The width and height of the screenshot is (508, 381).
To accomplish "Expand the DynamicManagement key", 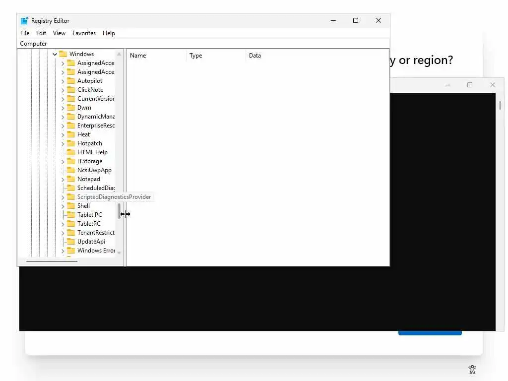I will click(63, 117).
